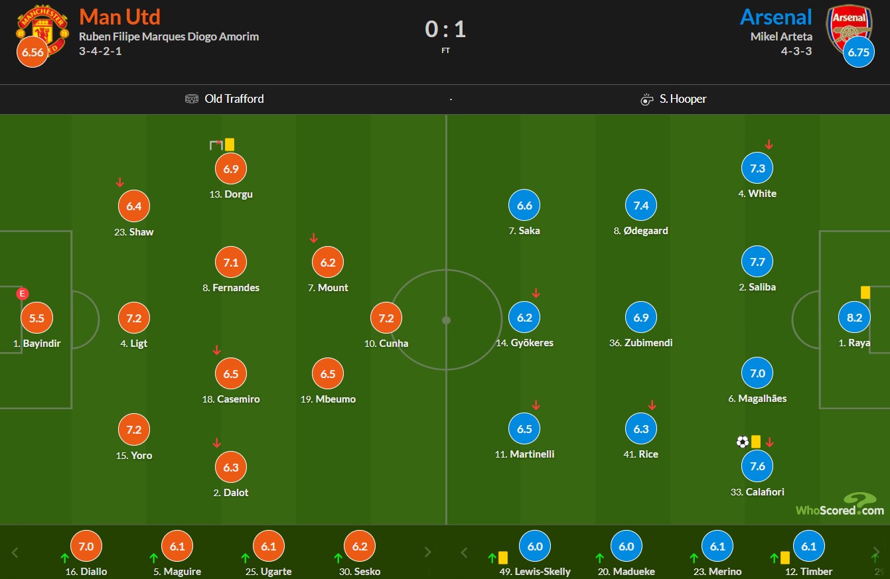This screenshot has height=579, width=890.
Task: Open the Arsenal team name link
Action: [x=776, y=16]
